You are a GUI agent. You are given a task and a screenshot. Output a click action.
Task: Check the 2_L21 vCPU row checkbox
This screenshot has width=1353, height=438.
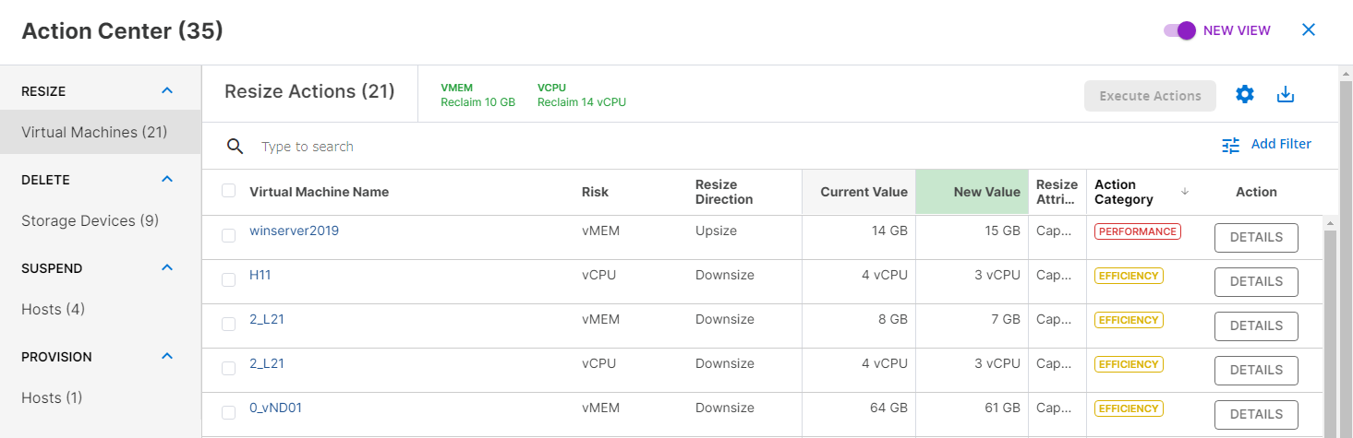point(228,369)
